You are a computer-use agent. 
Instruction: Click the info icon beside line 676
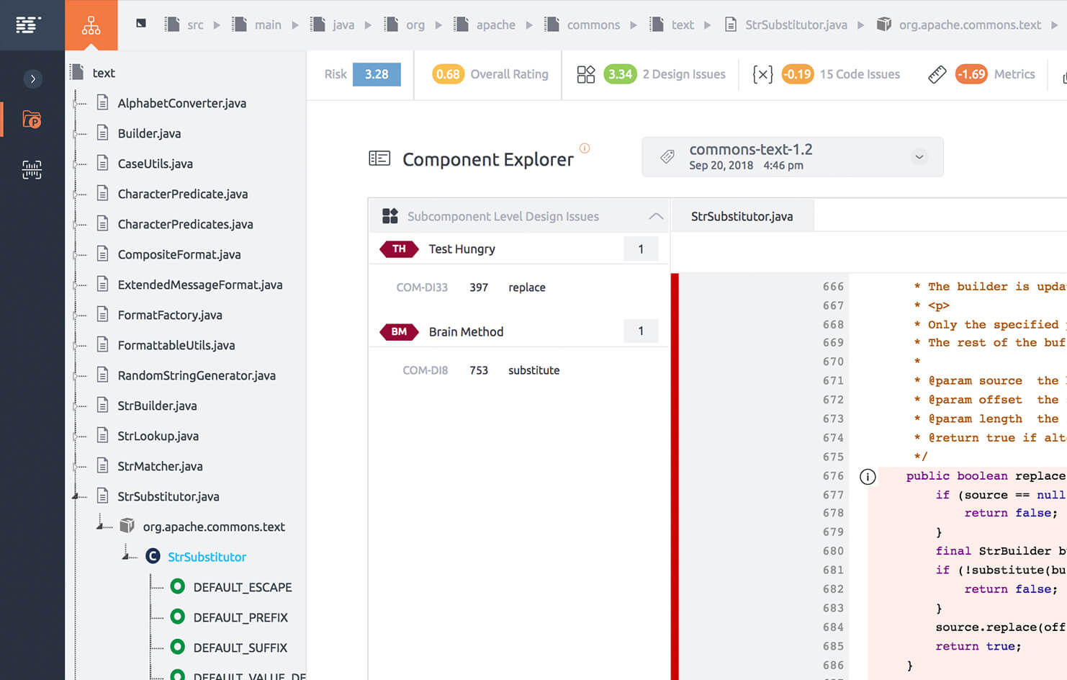coord(868,477)
